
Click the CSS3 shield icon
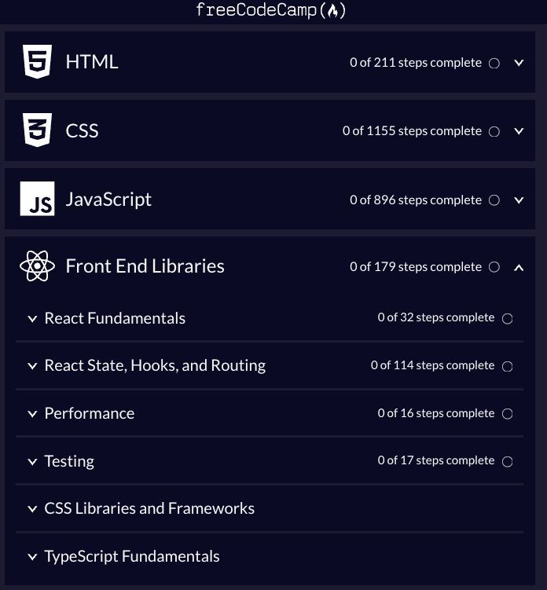click(x=37, y=130)
